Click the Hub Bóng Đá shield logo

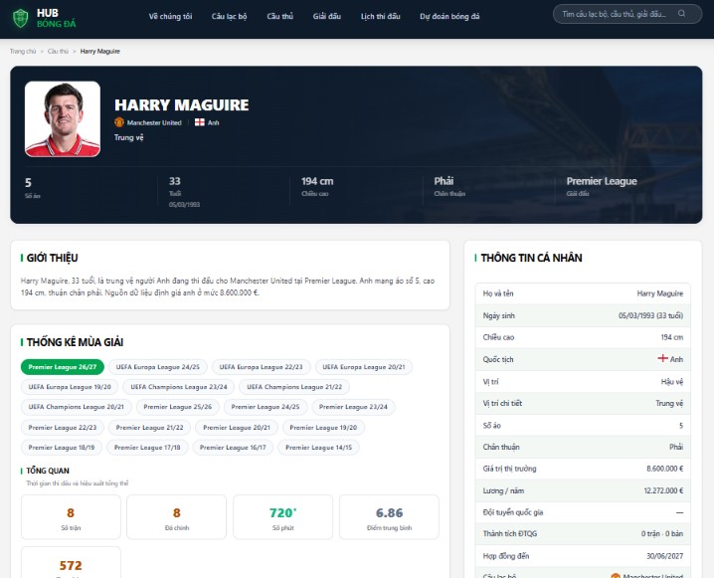(21, 18)
